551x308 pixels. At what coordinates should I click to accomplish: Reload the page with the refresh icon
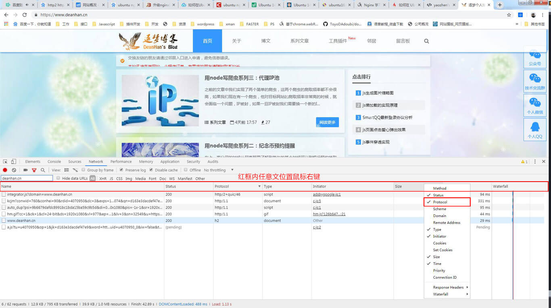tap(24, 14)
